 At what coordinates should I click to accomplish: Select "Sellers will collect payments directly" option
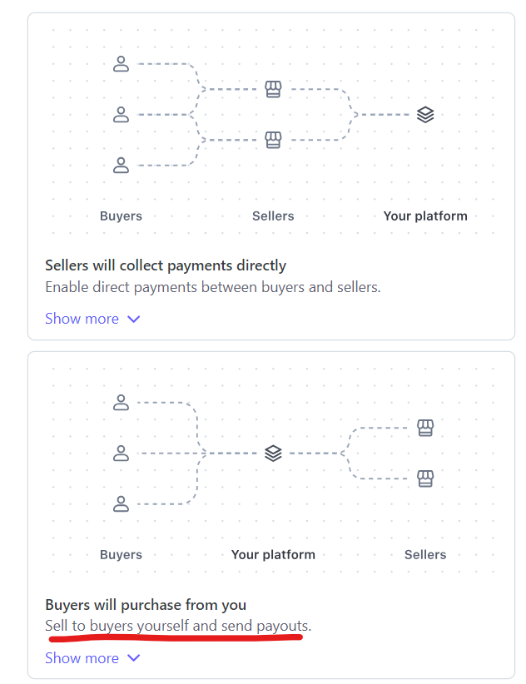point(166,265)
